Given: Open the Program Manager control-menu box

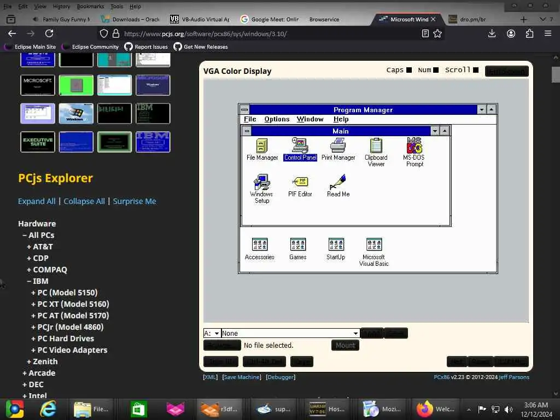Looking at the screenshot, I should point(244,109).
